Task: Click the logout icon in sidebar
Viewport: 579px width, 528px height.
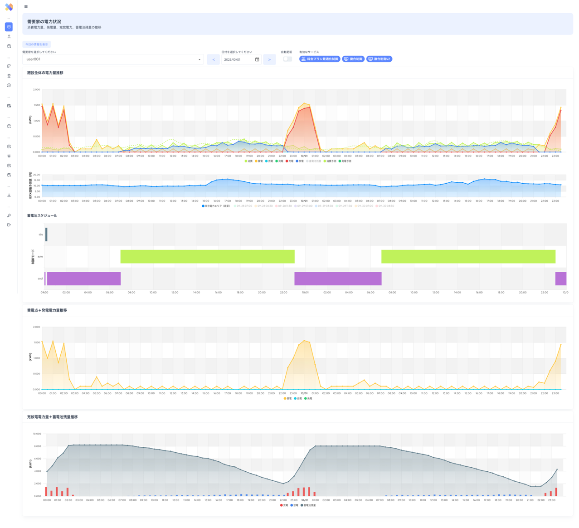Action: (x=9, y=225)
